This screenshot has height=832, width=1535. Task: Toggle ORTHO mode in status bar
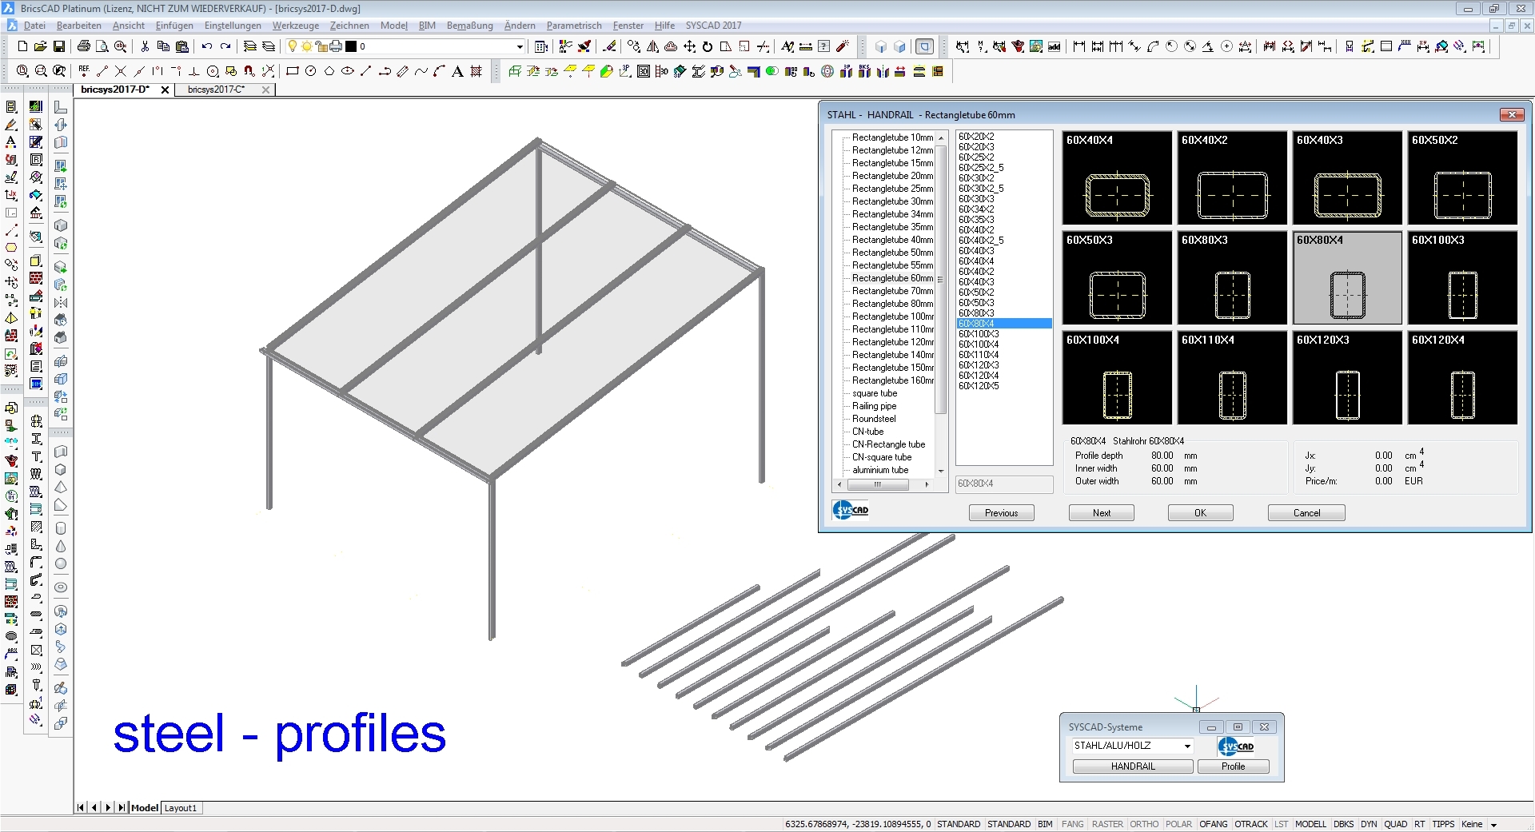click(1144, 824)
